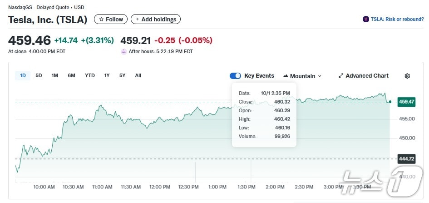Show All historical data range

[138, 76]
